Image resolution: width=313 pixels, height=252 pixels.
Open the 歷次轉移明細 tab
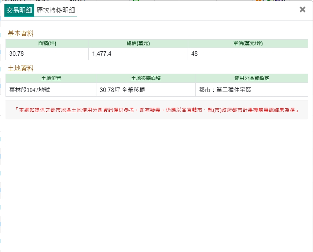(x=56, y=10)
